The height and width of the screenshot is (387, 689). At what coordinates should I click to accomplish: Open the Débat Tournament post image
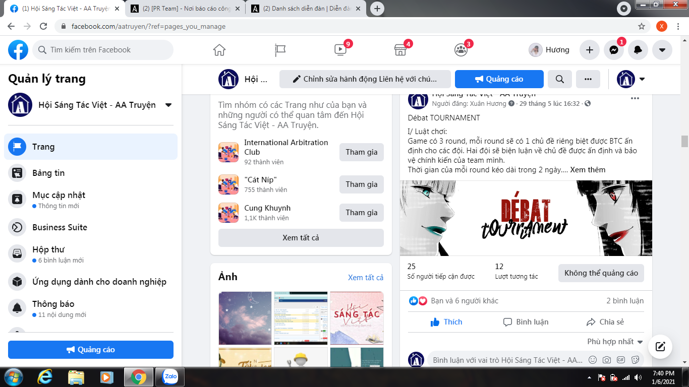click(526, 218)
